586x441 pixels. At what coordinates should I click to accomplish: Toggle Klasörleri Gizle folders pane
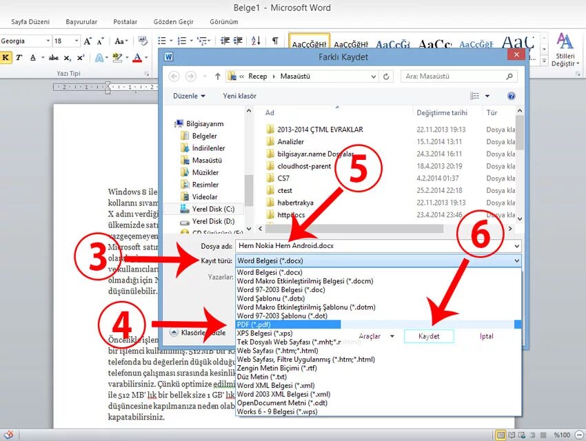[198, 332]
